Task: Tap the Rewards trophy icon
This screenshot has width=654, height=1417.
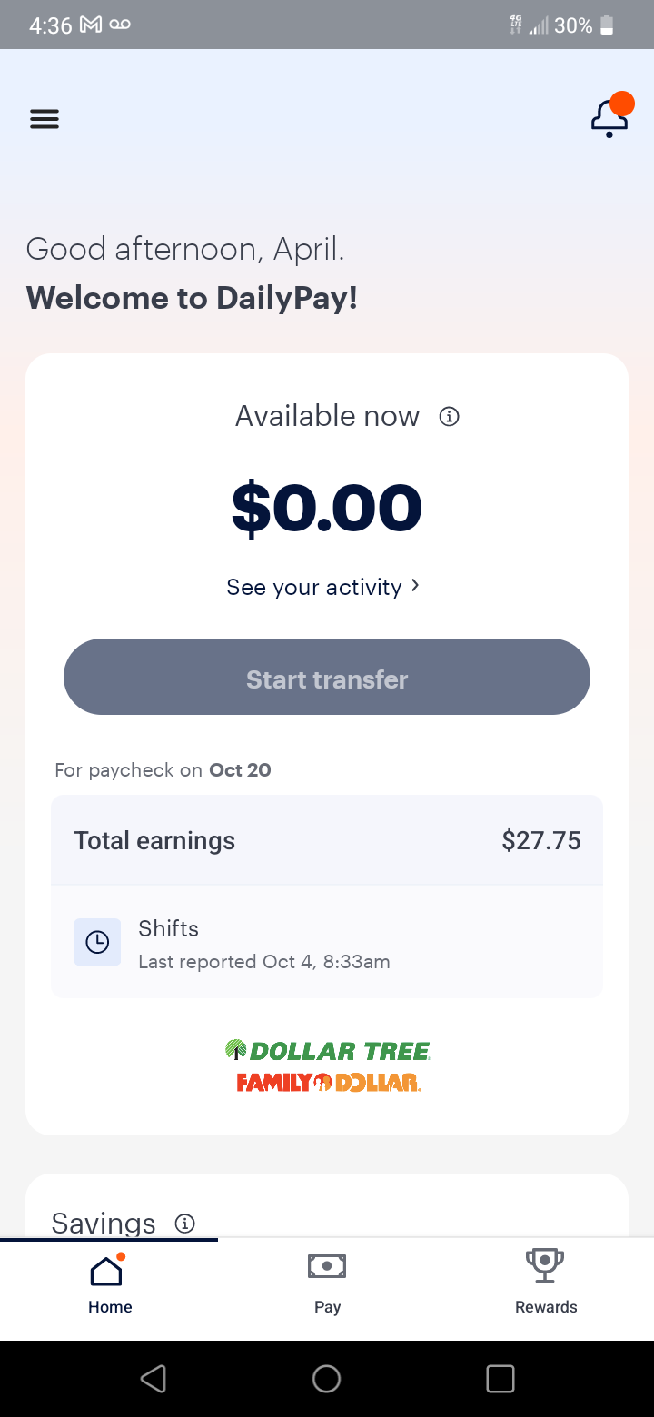Action: [545, 1265]
